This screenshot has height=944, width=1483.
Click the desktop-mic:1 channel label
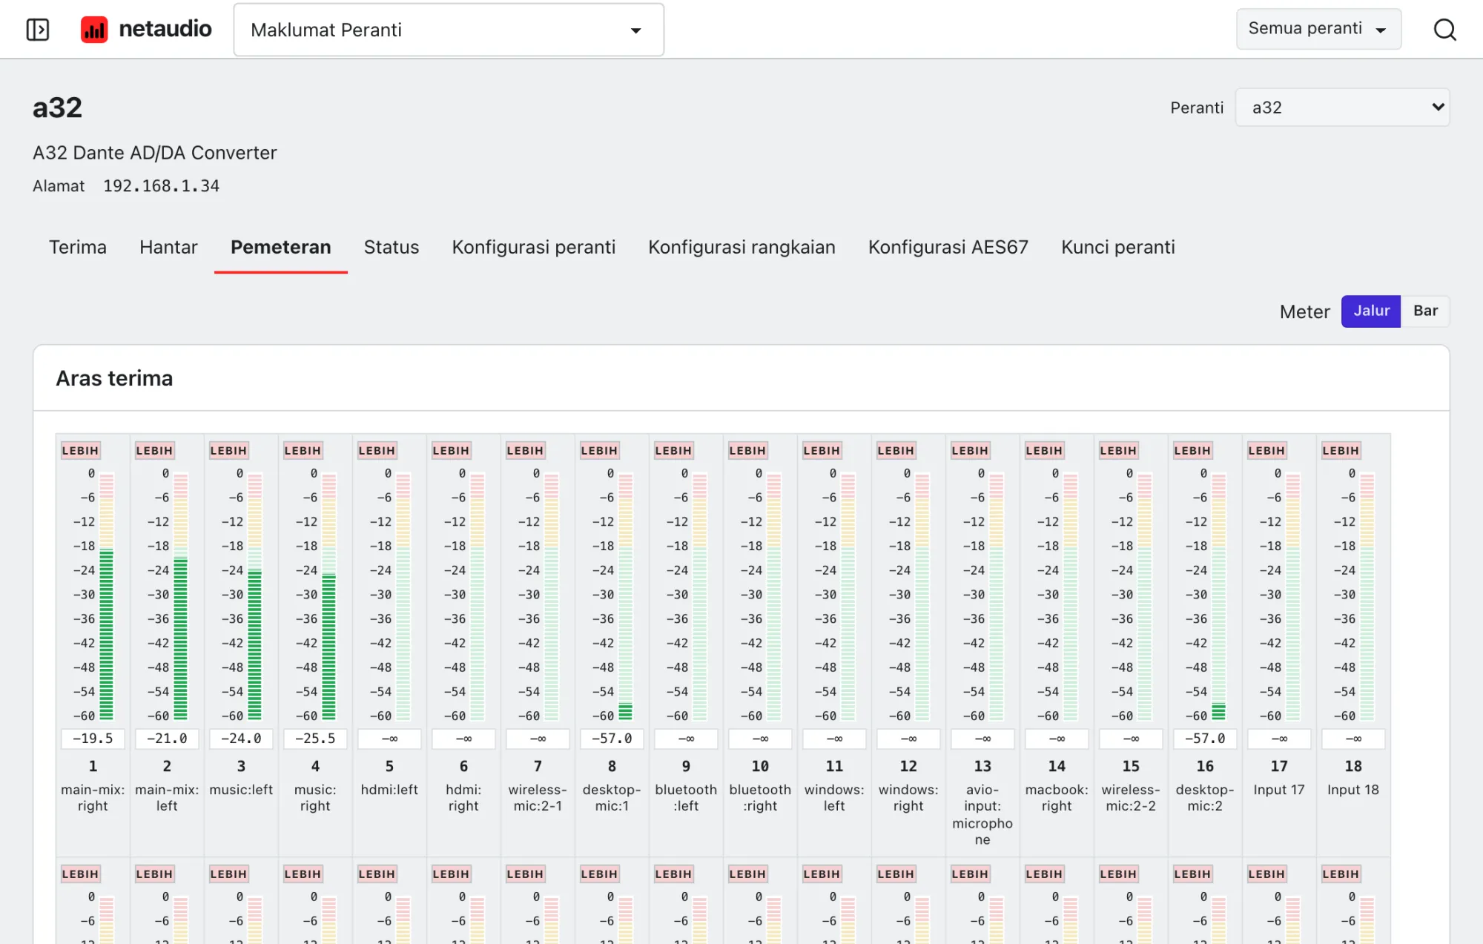point(612,798)
